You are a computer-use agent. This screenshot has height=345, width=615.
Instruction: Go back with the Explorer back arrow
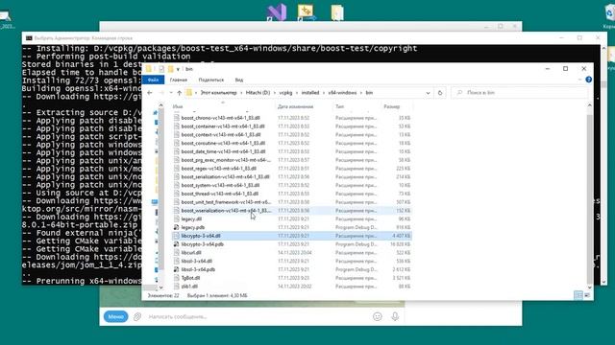pyautogui.click(x=150, y=93)
